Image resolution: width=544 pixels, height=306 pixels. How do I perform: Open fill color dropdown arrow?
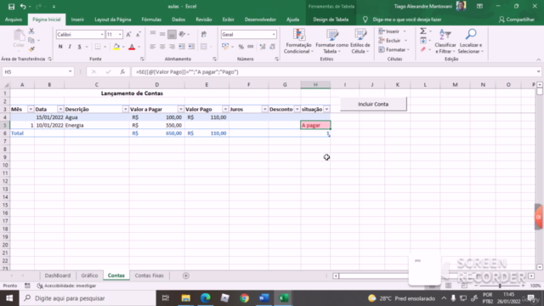(x=123, y=47)
